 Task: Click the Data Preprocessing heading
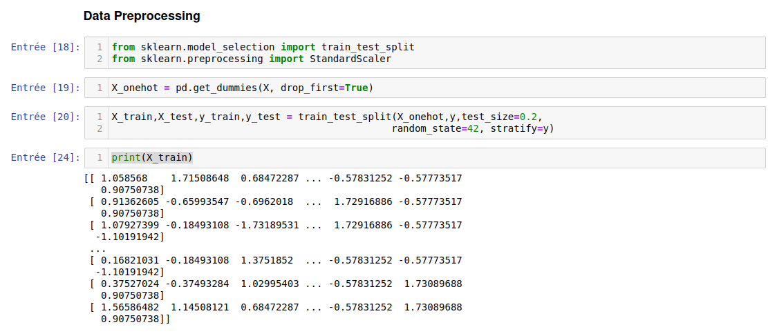[x=142, y=15]
